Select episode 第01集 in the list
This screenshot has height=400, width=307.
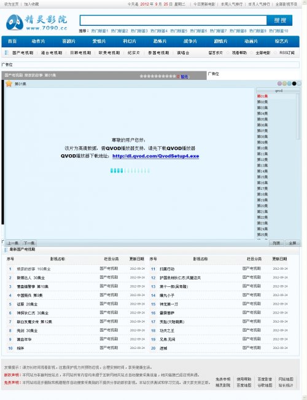pyautogui.click(x=262, y=96)
